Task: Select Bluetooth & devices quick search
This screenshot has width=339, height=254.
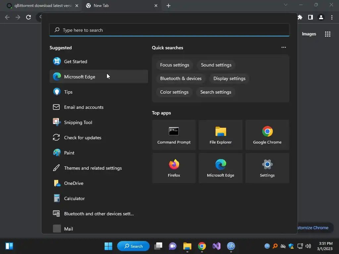Action: tap(181, 79)
